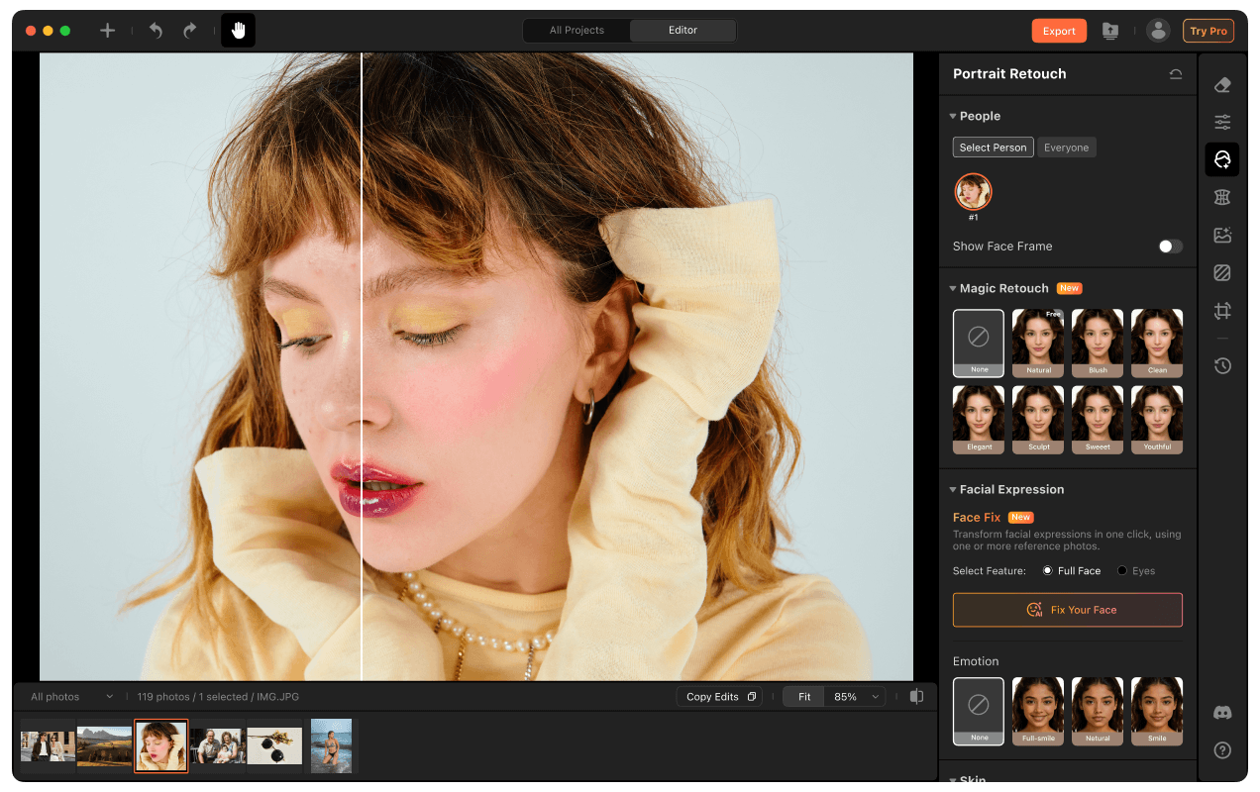Toggle the before/after compare view icon

(917, 697)
